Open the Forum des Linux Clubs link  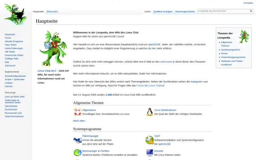click(x=150, y=86)
